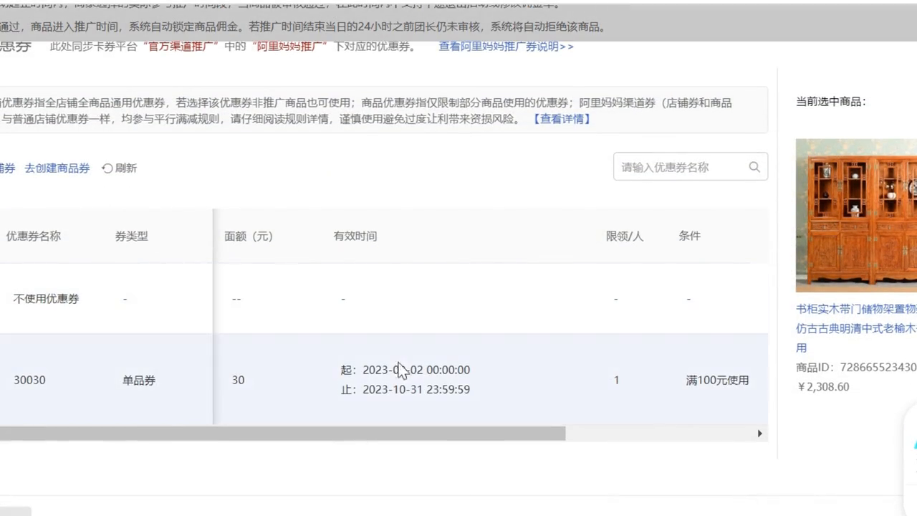Click the horizontal scrollbar thumb of table
This screenshot has height=516, width=917.
282,434
